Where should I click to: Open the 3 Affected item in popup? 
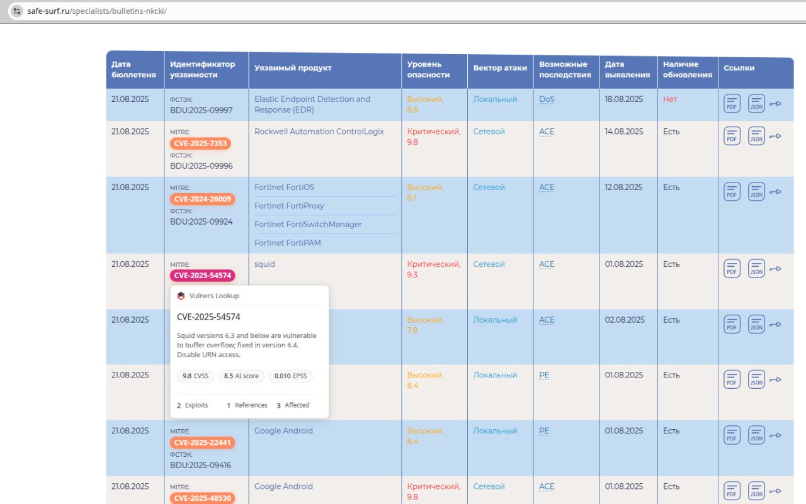coord(293,405)
